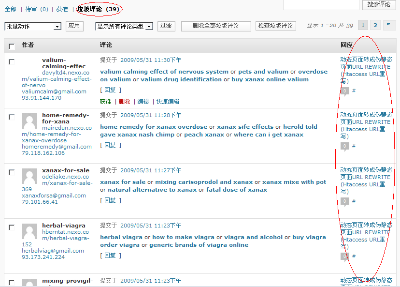
Task: Click 回复 link under herbal viagra comment
Action: [110, 256]
